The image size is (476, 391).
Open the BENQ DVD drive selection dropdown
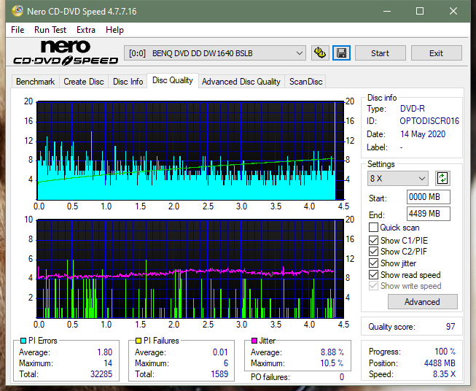tap(214, 53)
